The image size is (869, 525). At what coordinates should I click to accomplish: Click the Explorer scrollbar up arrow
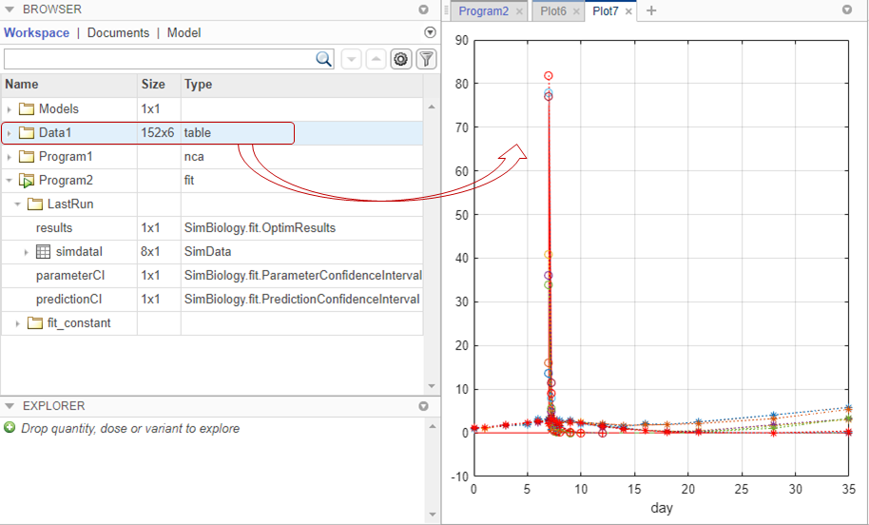pos(433,426)
